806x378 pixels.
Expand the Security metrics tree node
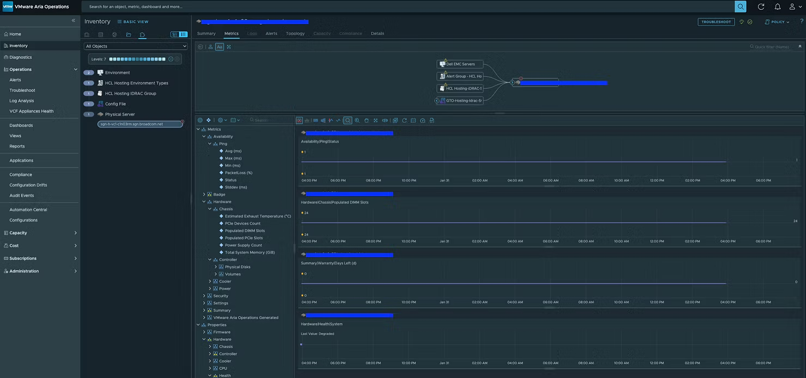(204, 296)
